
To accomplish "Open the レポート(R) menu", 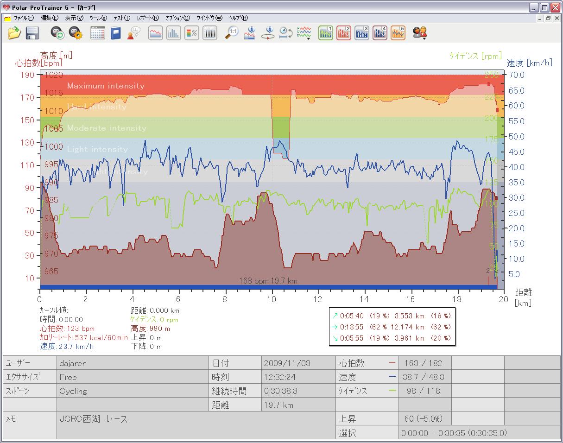I will pos(148,18).
